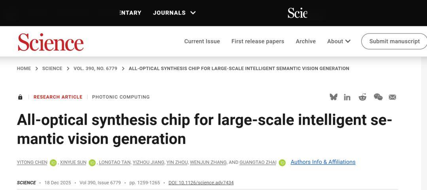Share article on LinkedIn

pyautogui.click(x=347, y=97)
